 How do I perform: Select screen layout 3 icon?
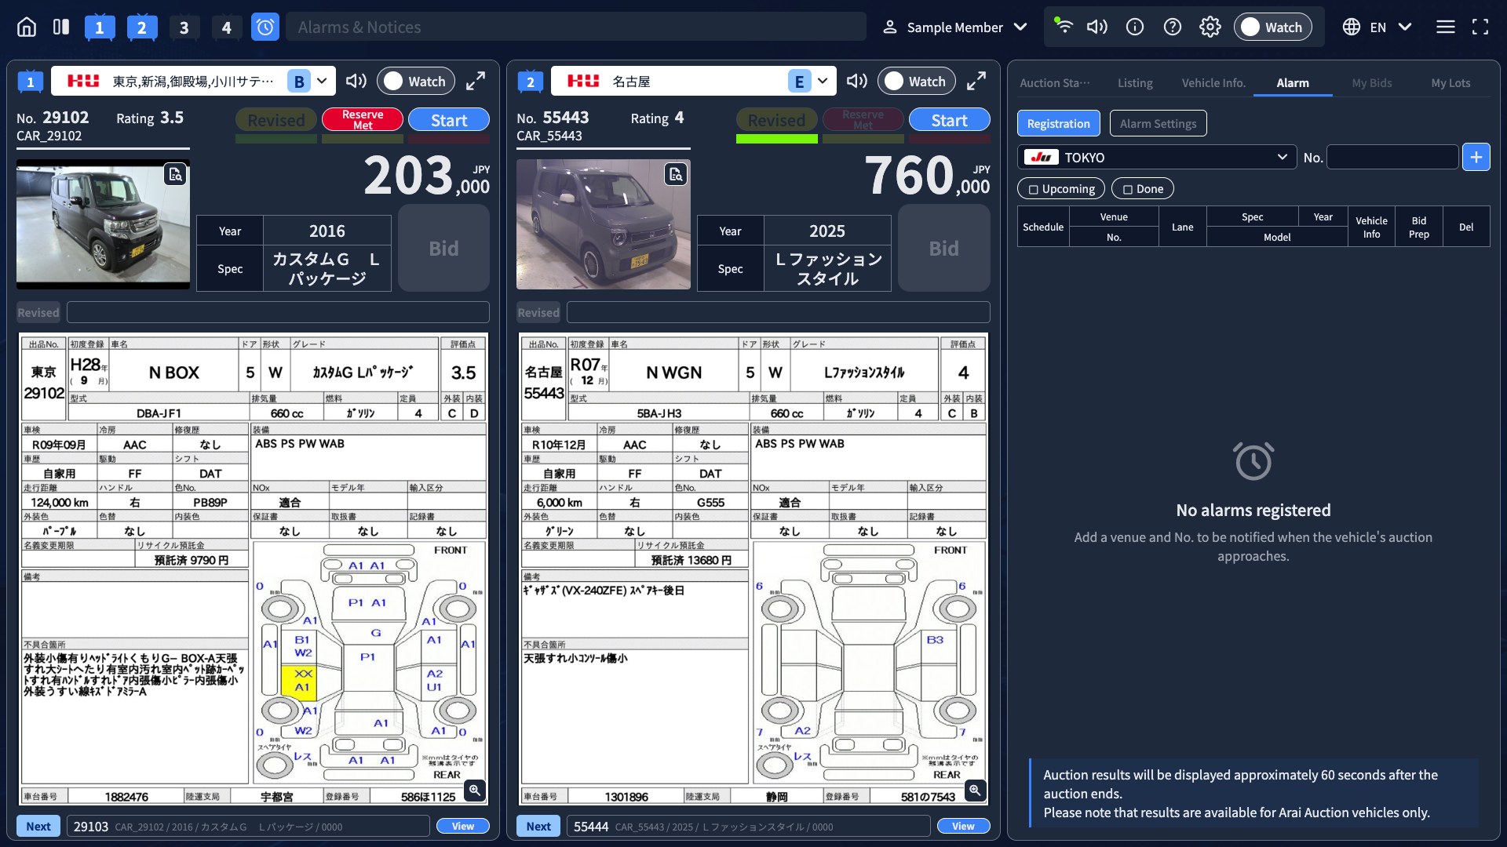click(184, 27)
